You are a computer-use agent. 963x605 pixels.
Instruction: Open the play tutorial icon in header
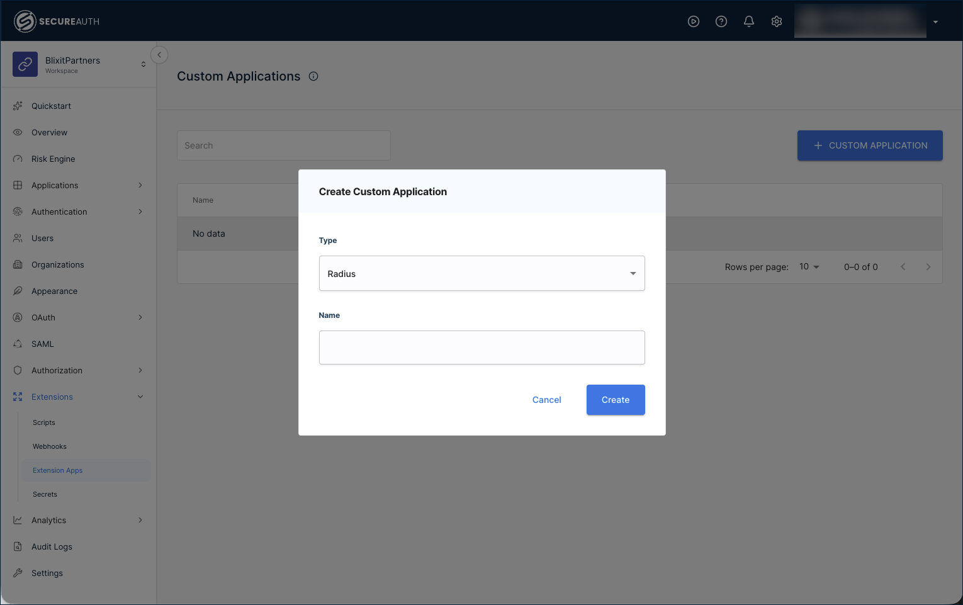(x=694, y=21)
